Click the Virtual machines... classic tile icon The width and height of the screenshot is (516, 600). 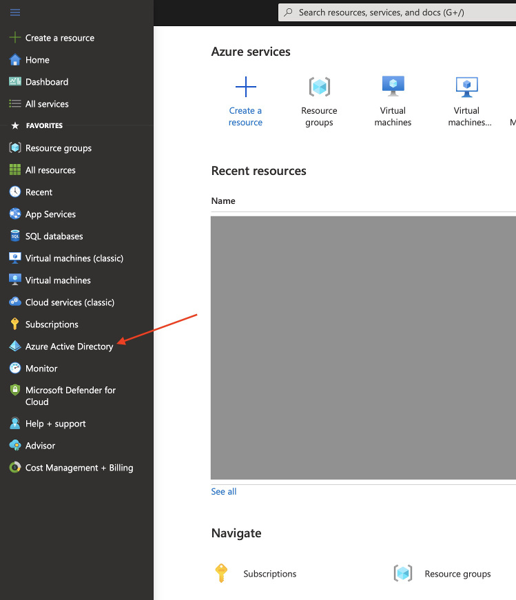tap(466, 87)
